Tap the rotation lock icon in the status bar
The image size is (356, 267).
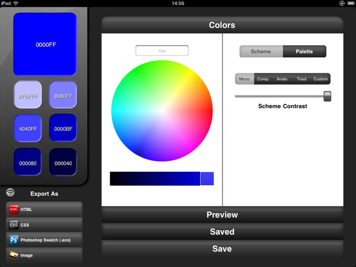coord(342,3)
